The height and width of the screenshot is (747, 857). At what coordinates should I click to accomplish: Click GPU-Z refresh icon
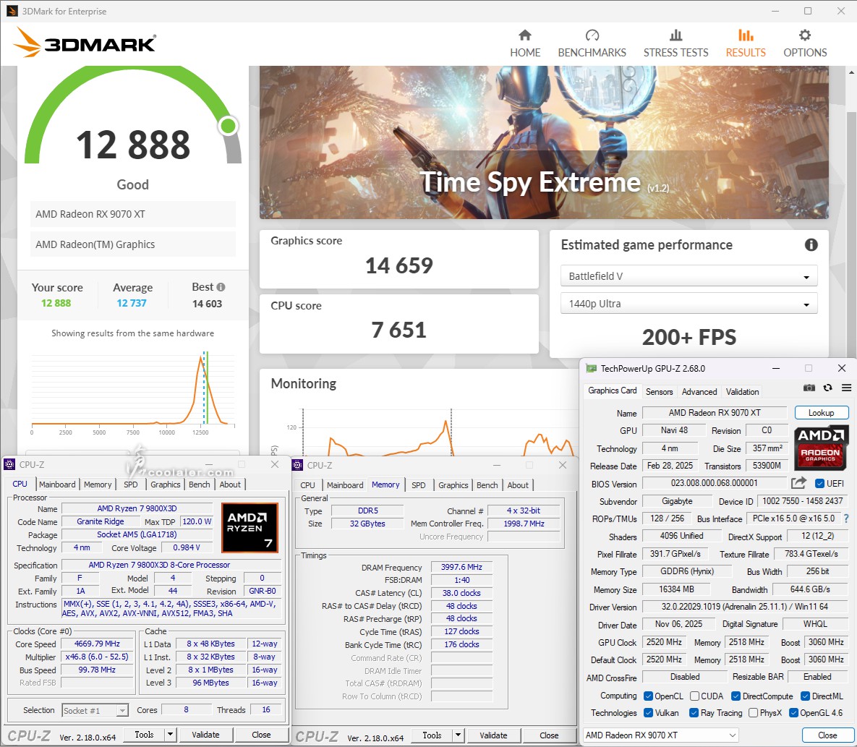[828, 388]
